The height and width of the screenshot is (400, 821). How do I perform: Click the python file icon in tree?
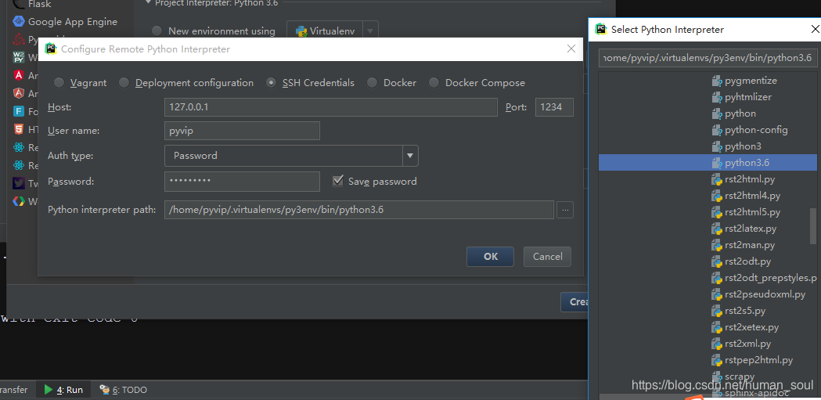point(717,114)
